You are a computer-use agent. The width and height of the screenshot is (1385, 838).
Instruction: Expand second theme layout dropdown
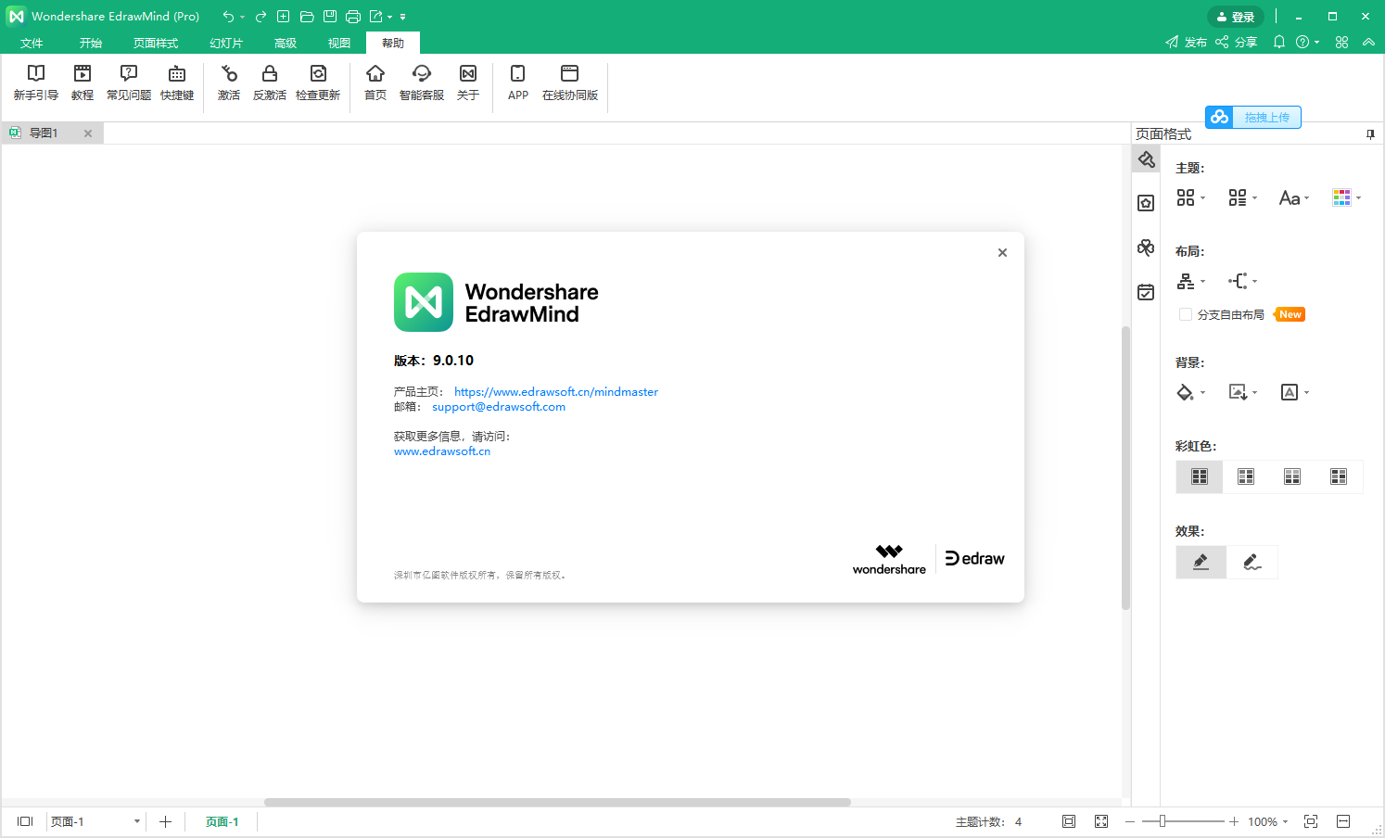coord(1243,197)
